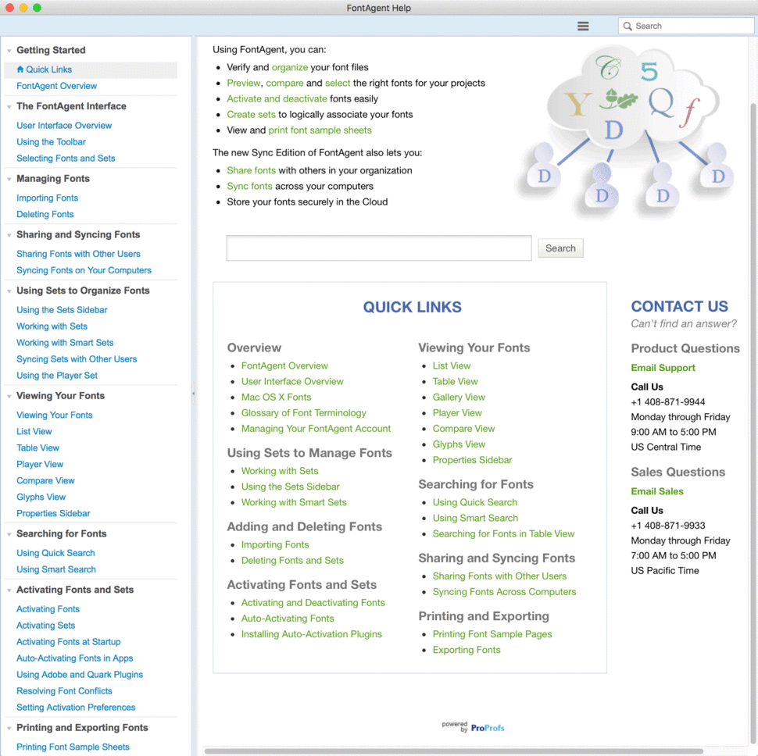The height and width of the screenshot is (756, 758).
Task: Open Setting Activation Preferences topic
Action: [76, 708]
